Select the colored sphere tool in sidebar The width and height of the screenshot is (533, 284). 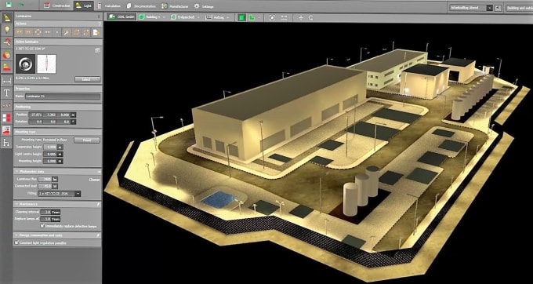(7, 55)
